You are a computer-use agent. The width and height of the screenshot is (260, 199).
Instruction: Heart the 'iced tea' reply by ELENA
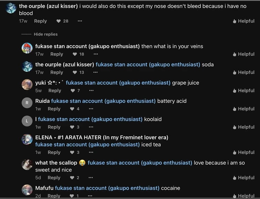72,152
